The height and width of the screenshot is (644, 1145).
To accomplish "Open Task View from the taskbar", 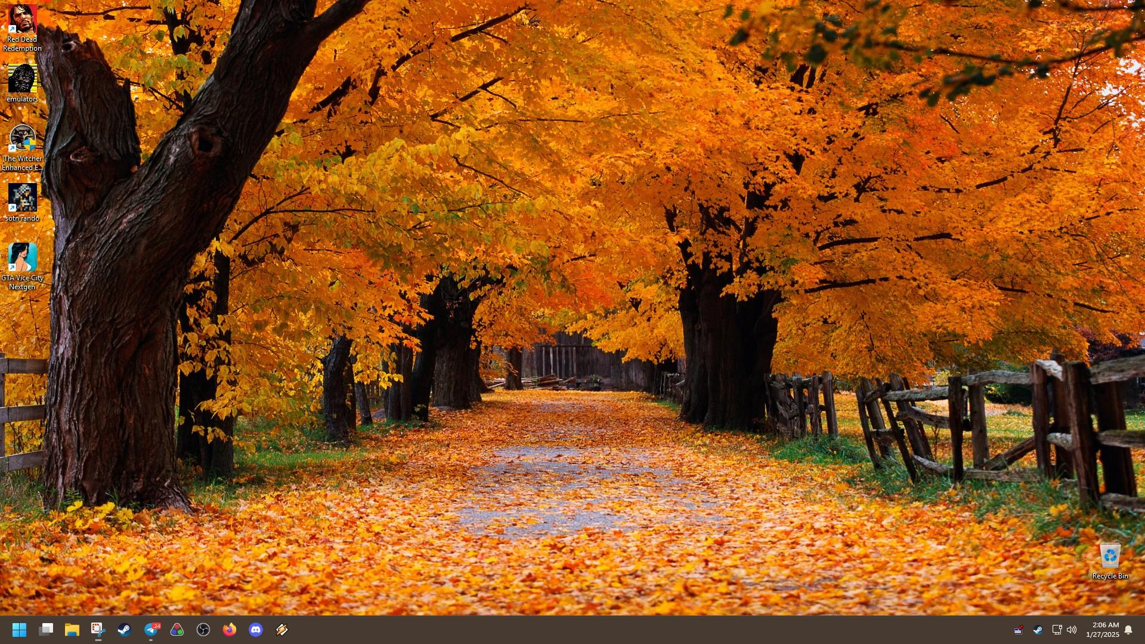I will (x=46, y=630).
